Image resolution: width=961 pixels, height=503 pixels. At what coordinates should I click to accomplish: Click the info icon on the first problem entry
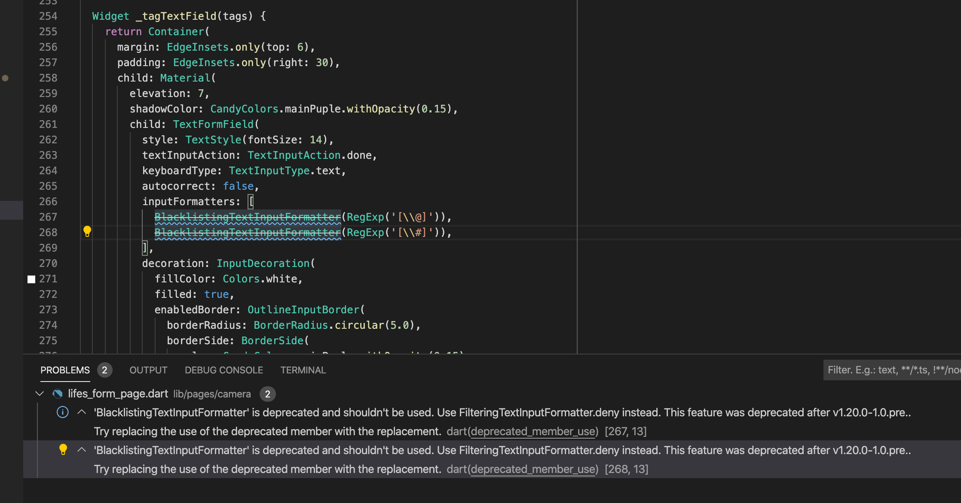pyautogui.click(x=63, y=412)
